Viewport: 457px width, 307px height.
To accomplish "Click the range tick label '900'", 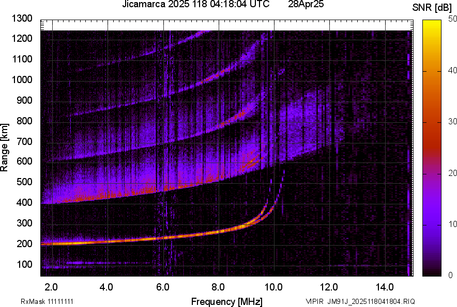I will (x=24, y=100).
